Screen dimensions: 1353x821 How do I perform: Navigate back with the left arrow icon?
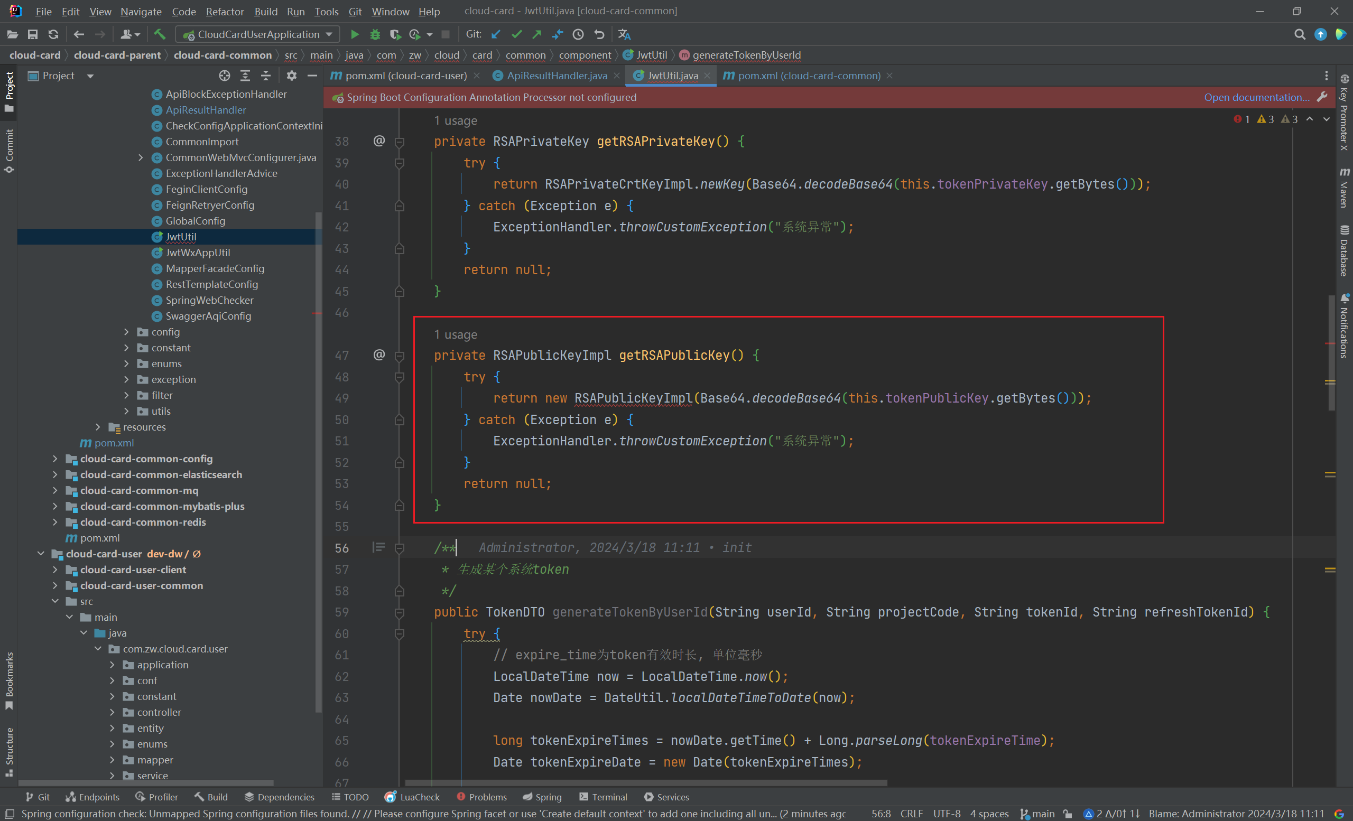click(79, 34)
